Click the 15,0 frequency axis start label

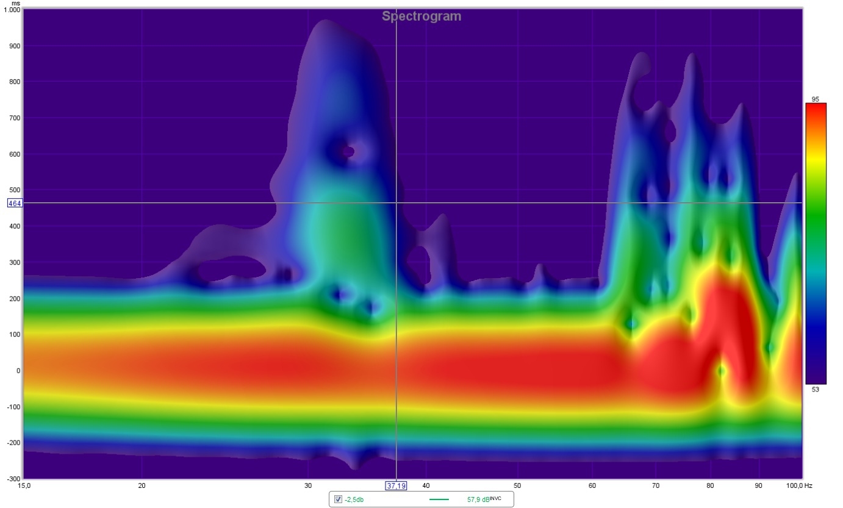24,486
